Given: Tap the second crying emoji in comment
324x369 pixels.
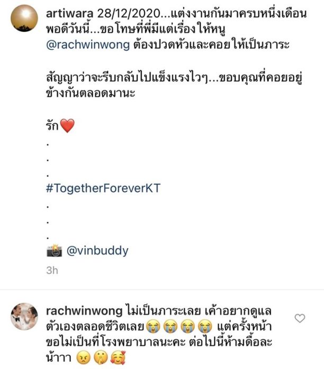Looking at the screenshot, I should click(x=170, y=327).
